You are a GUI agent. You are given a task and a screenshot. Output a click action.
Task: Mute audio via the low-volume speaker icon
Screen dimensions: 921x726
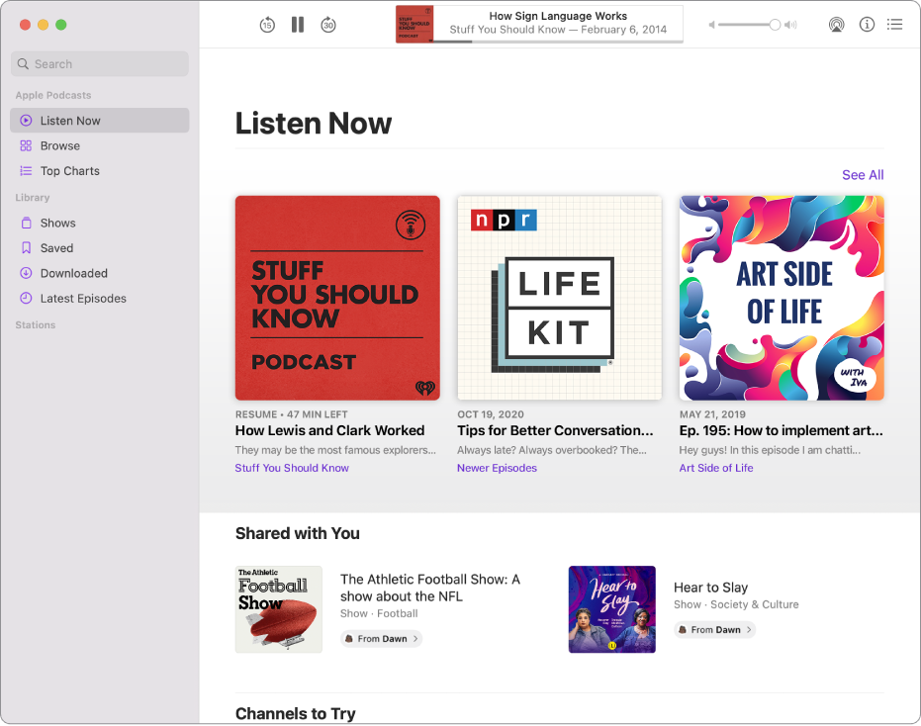click(x=711, y=25)
